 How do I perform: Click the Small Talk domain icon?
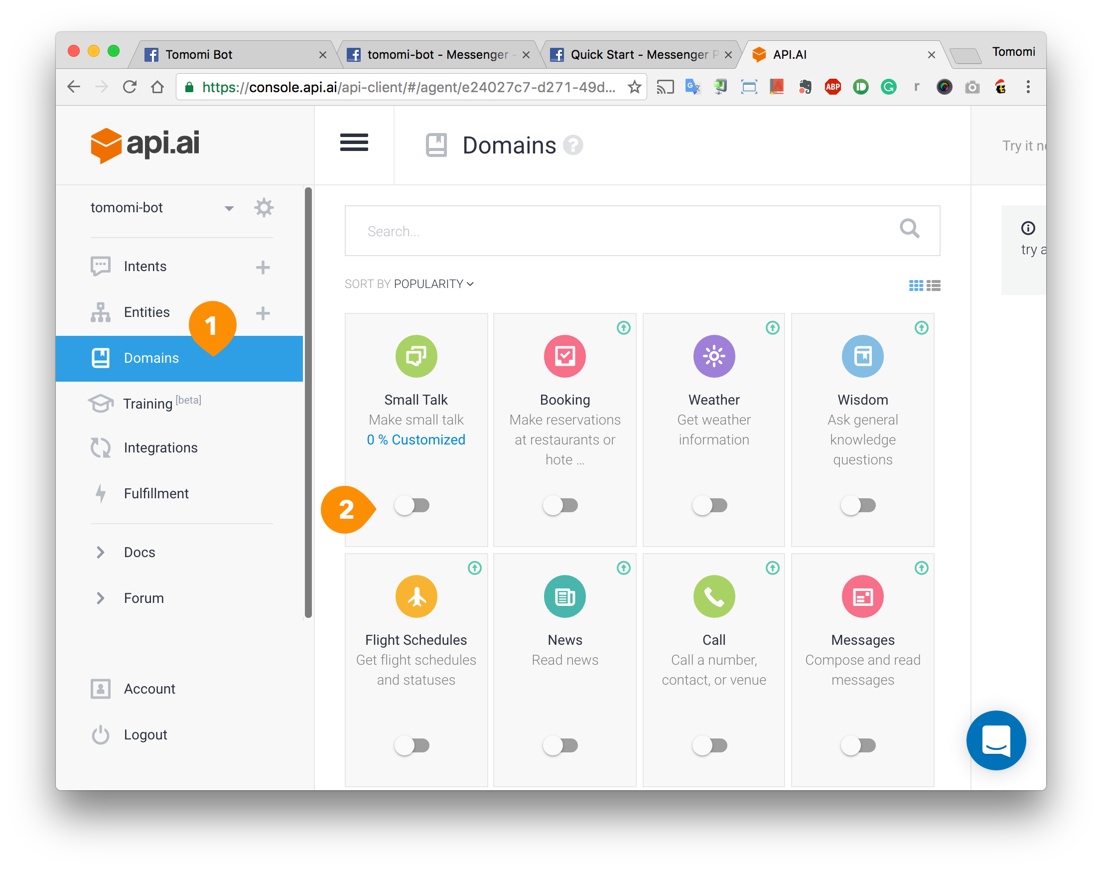[x=416, y=355]
